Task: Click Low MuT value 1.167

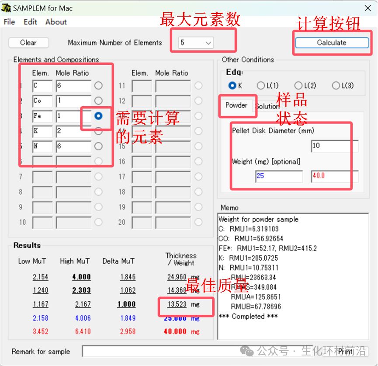Action: pos(41,304)
